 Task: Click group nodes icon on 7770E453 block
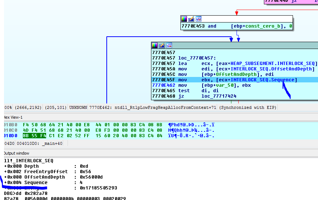click(198, 19)
